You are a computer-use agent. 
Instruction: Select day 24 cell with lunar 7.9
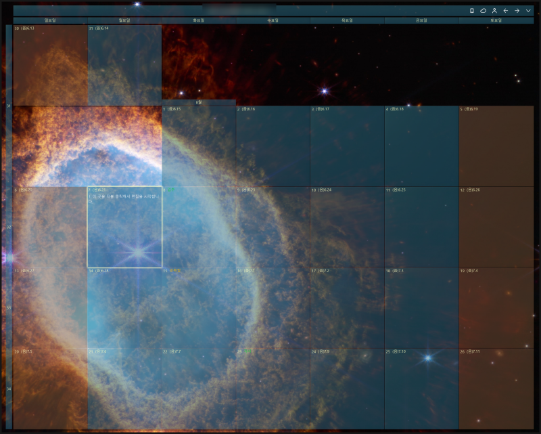pyautogui.click(x=348, y=389)
